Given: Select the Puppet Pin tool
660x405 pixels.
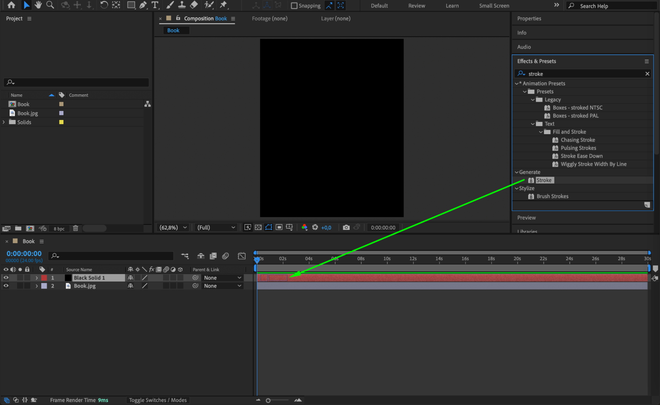Looking at the screenshot, I should coord(224,5).
